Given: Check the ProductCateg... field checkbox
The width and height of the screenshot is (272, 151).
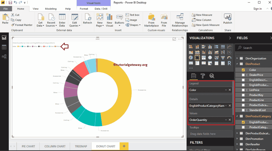Looking at the screenshot, I should pos(243,127).
